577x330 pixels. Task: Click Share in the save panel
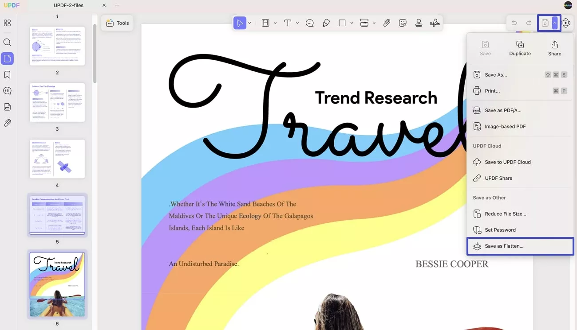[554, 48]
